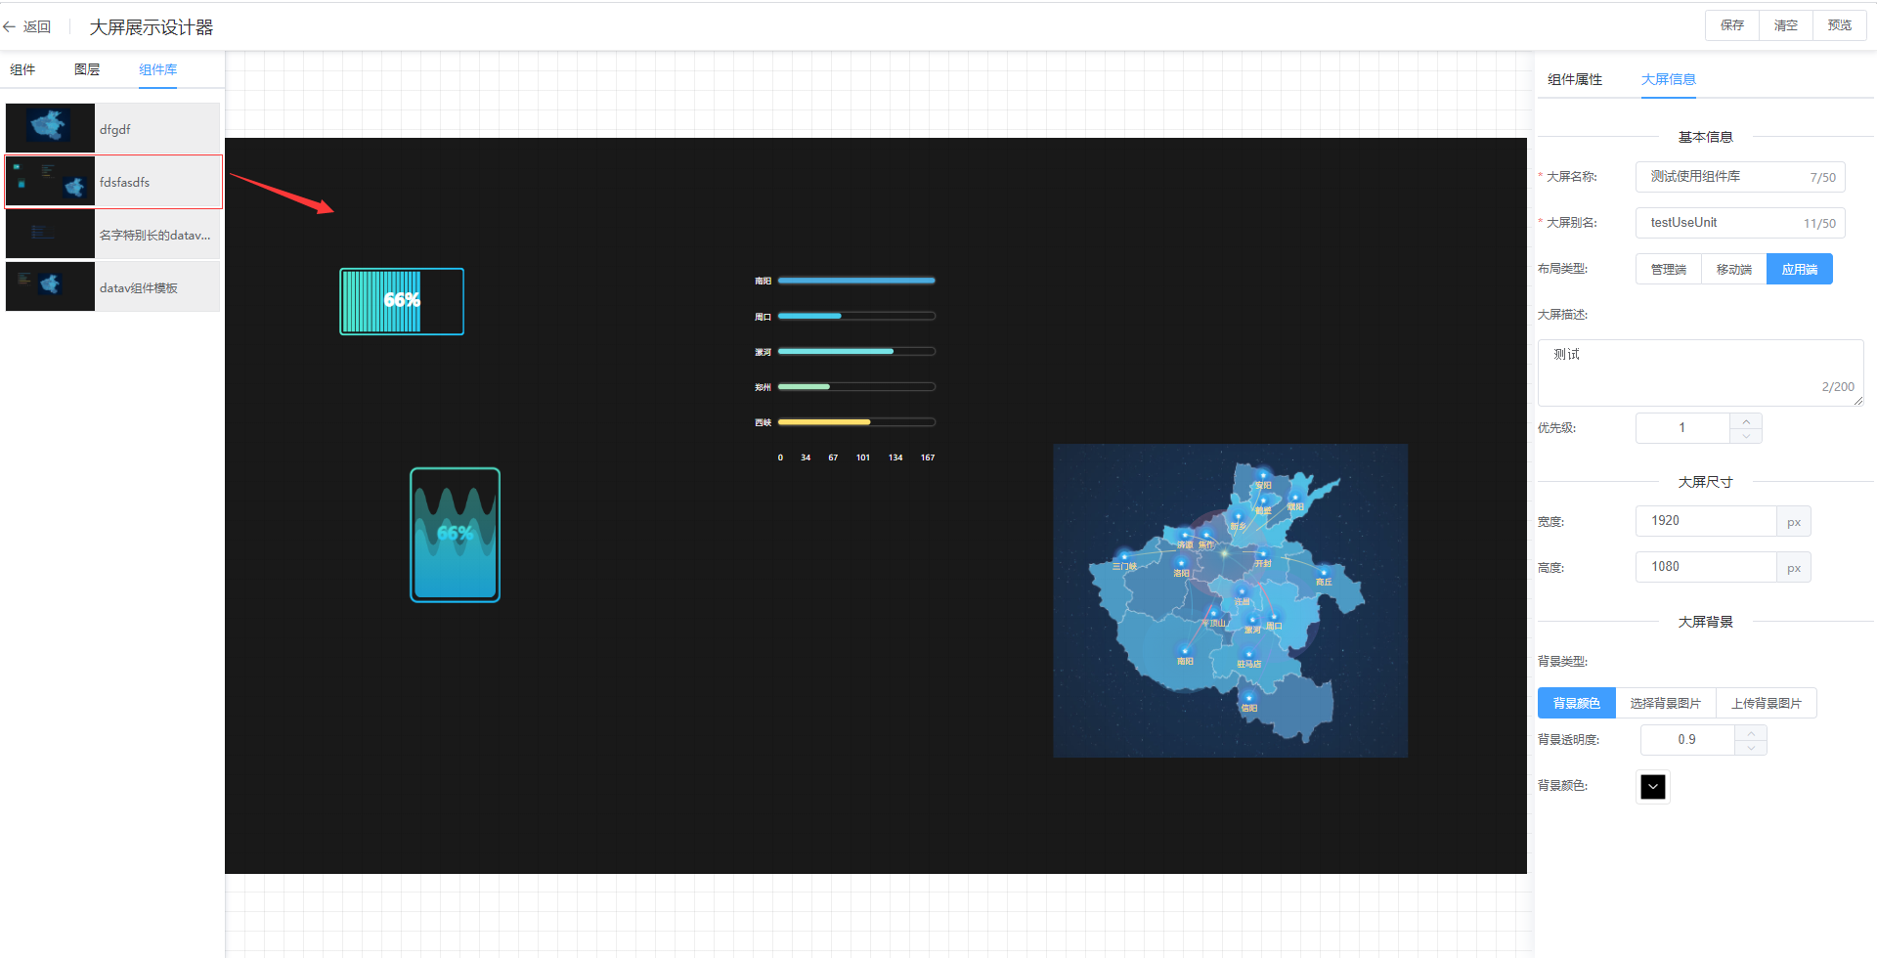Viewport: 1877px width, 958px height.
Task: Click the 预览 preview button
Action: [x=1840, y=25]
